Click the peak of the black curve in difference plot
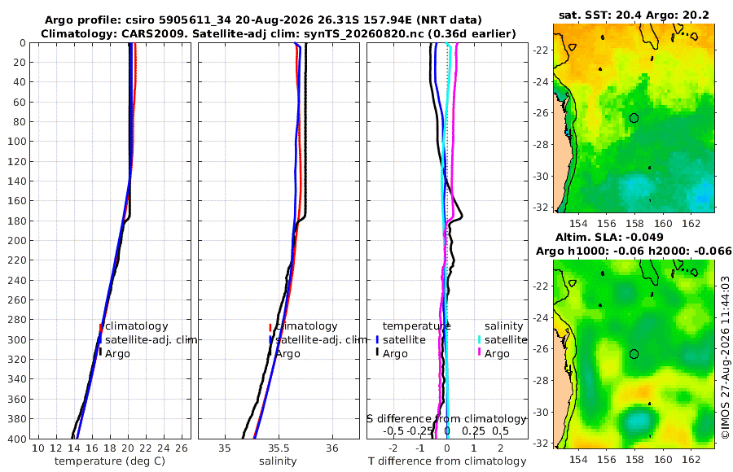Image resolution: width=733 pixels, height=472 pixels. point(462,216)
